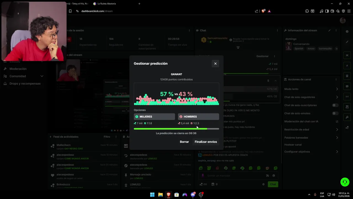Show hidden system tray icons
This screenshot has height=199, width=353.
[309, 195]
